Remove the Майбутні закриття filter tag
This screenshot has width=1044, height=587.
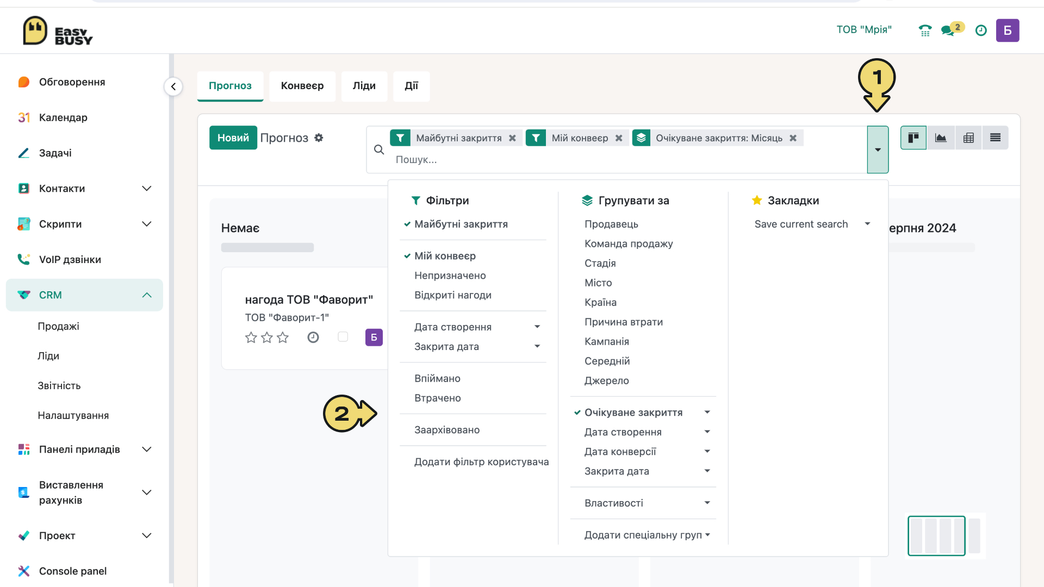[512, 138]
